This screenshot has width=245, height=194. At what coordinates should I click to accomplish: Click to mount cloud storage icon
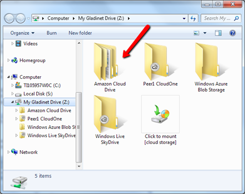[x=160, y=114]
